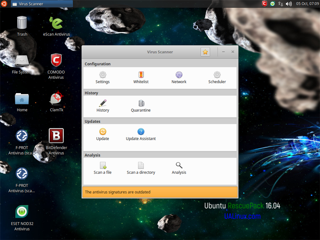Screen dimensions: 320x240
Task: Open the COMODO Antivirus desktop icon
Action: (x=56, y=60)
